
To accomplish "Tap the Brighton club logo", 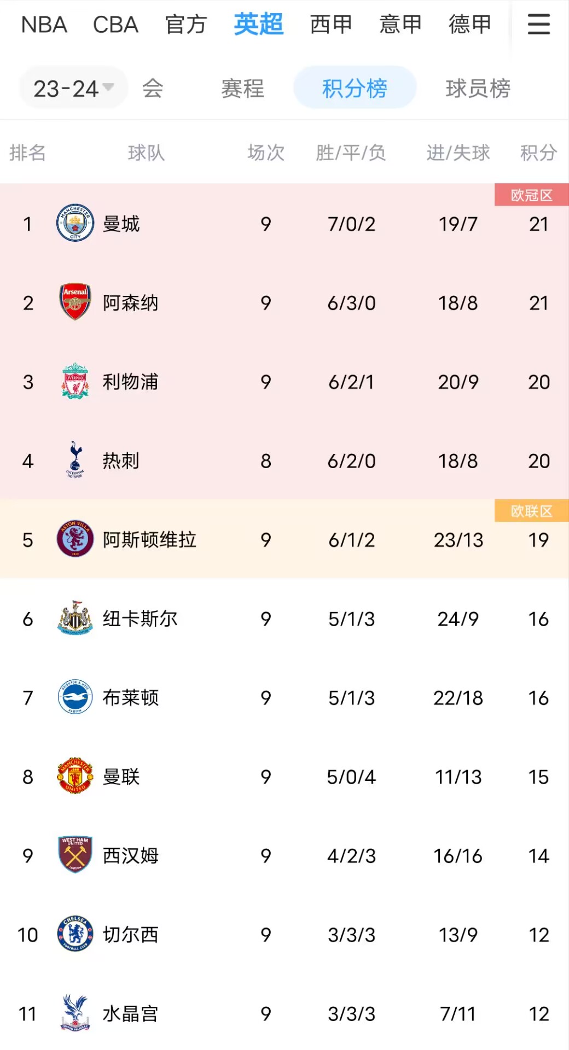I will pyautogui.click(x=75, y=697).
